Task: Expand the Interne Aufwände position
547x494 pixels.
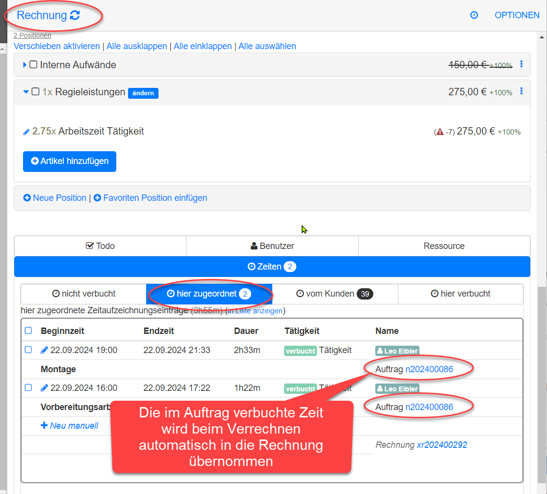Action: click(25, 65)
